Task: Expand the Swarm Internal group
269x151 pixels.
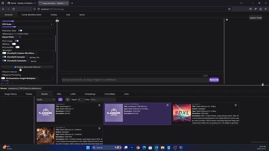Action: pyautogui.click(x=10, y=72)
